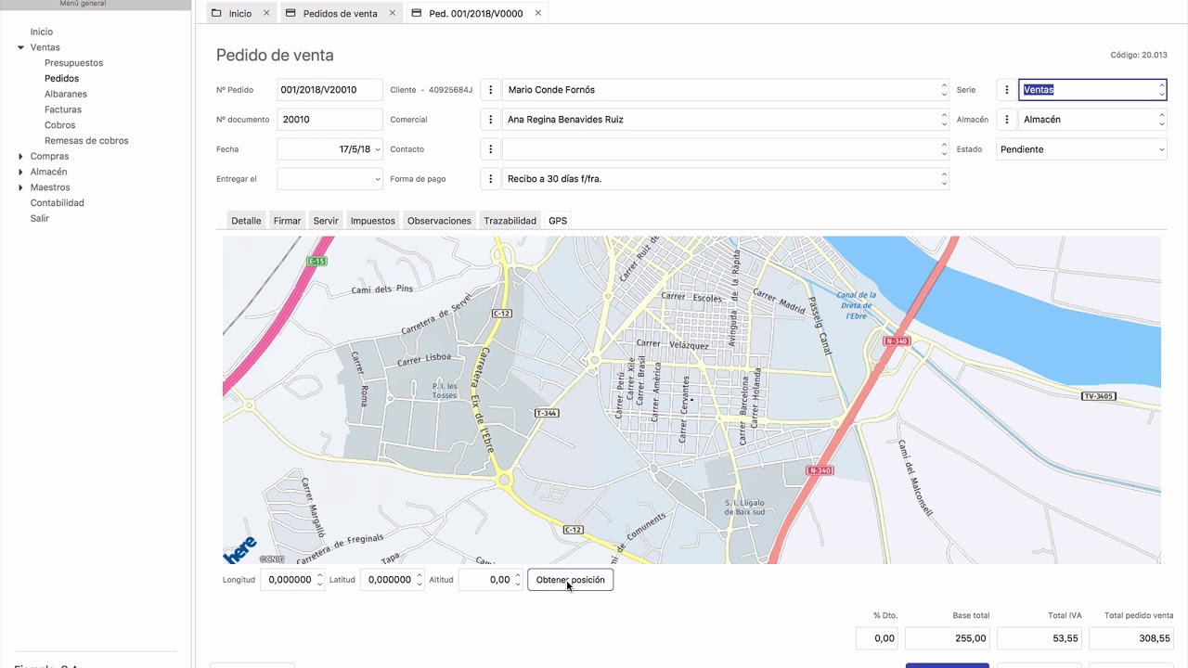Open the Comercial three-dot options menu
This screenshot has width=1188, height=668.
(x=491, y=120)
